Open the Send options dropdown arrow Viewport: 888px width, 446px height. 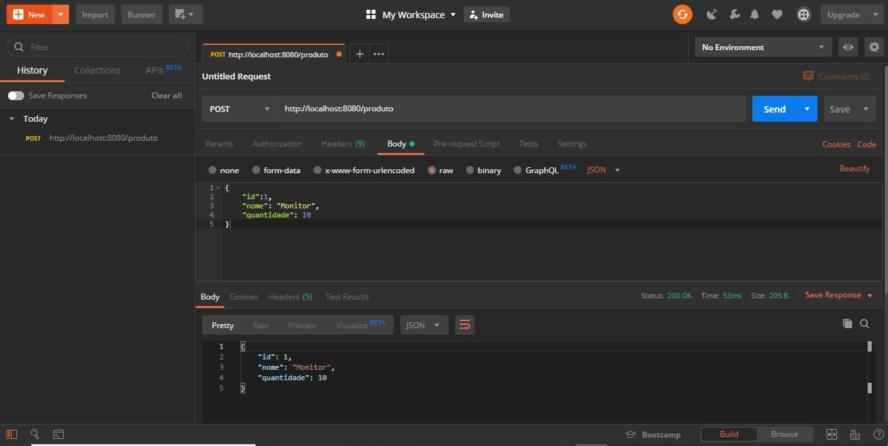pyautogui.click(x=807, y=109)
